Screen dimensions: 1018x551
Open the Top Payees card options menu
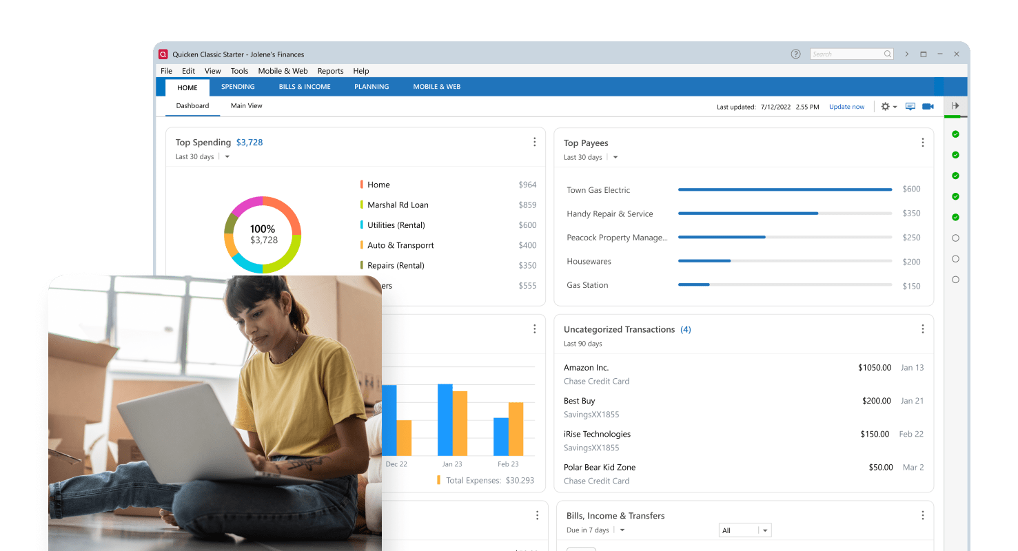[x=923, y=142]
